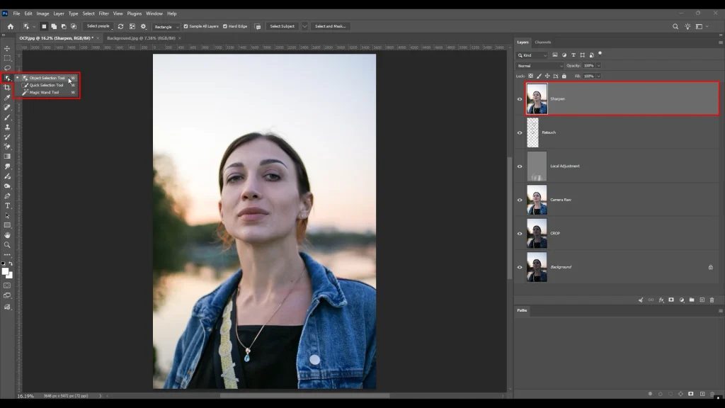Select the Rectangular Marquee tool
The width and height of the screenshot is (725, 408).
click(x=7, y=58)
